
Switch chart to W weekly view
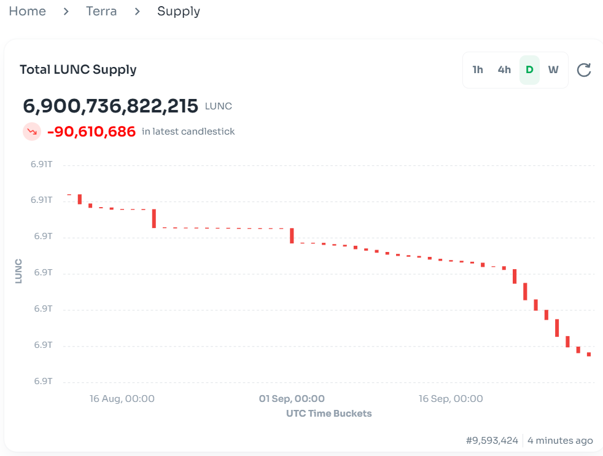click(x=553, y=70)
